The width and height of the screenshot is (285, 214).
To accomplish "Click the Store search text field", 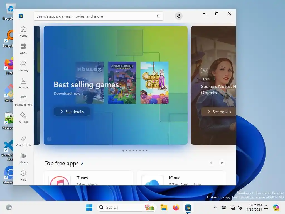I will coord(98,16).
